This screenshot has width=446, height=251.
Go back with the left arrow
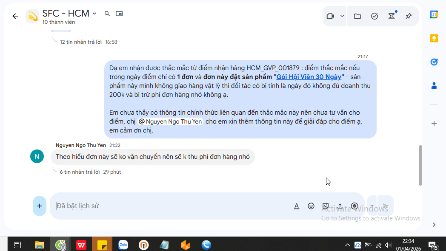point(15,16)
